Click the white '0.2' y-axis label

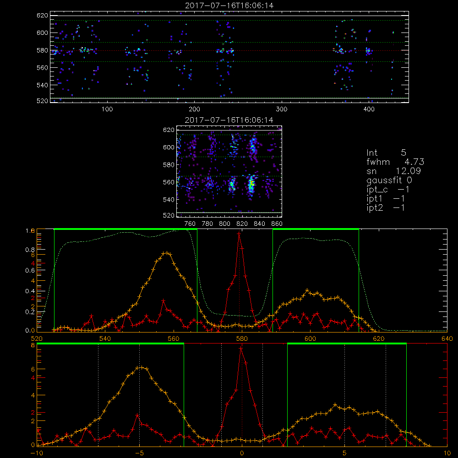point(30,311)
